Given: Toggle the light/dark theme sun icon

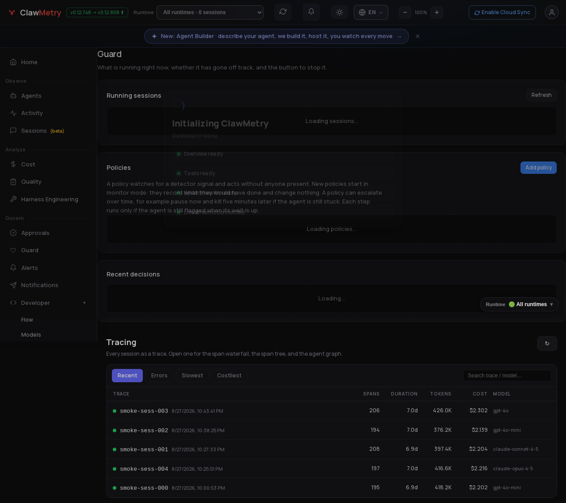Looking at the screenshot, I should [340, 12].
